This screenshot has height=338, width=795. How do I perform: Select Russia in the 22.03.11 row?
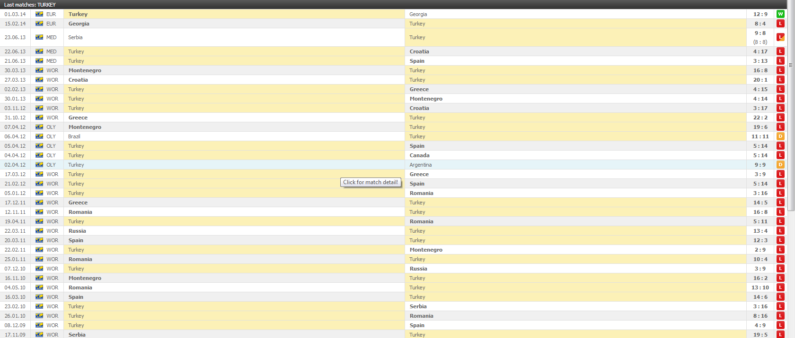(x=77, y=231)
